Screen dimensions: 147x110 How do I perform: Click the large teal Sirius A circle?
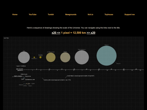tap(107, 56)
